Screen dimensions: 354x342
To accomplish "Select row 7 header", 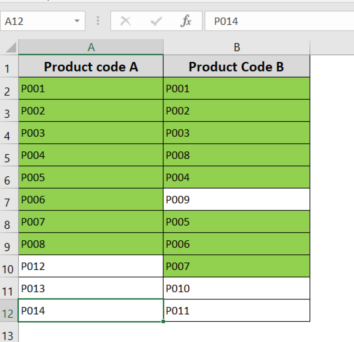I will click(8, 200).
